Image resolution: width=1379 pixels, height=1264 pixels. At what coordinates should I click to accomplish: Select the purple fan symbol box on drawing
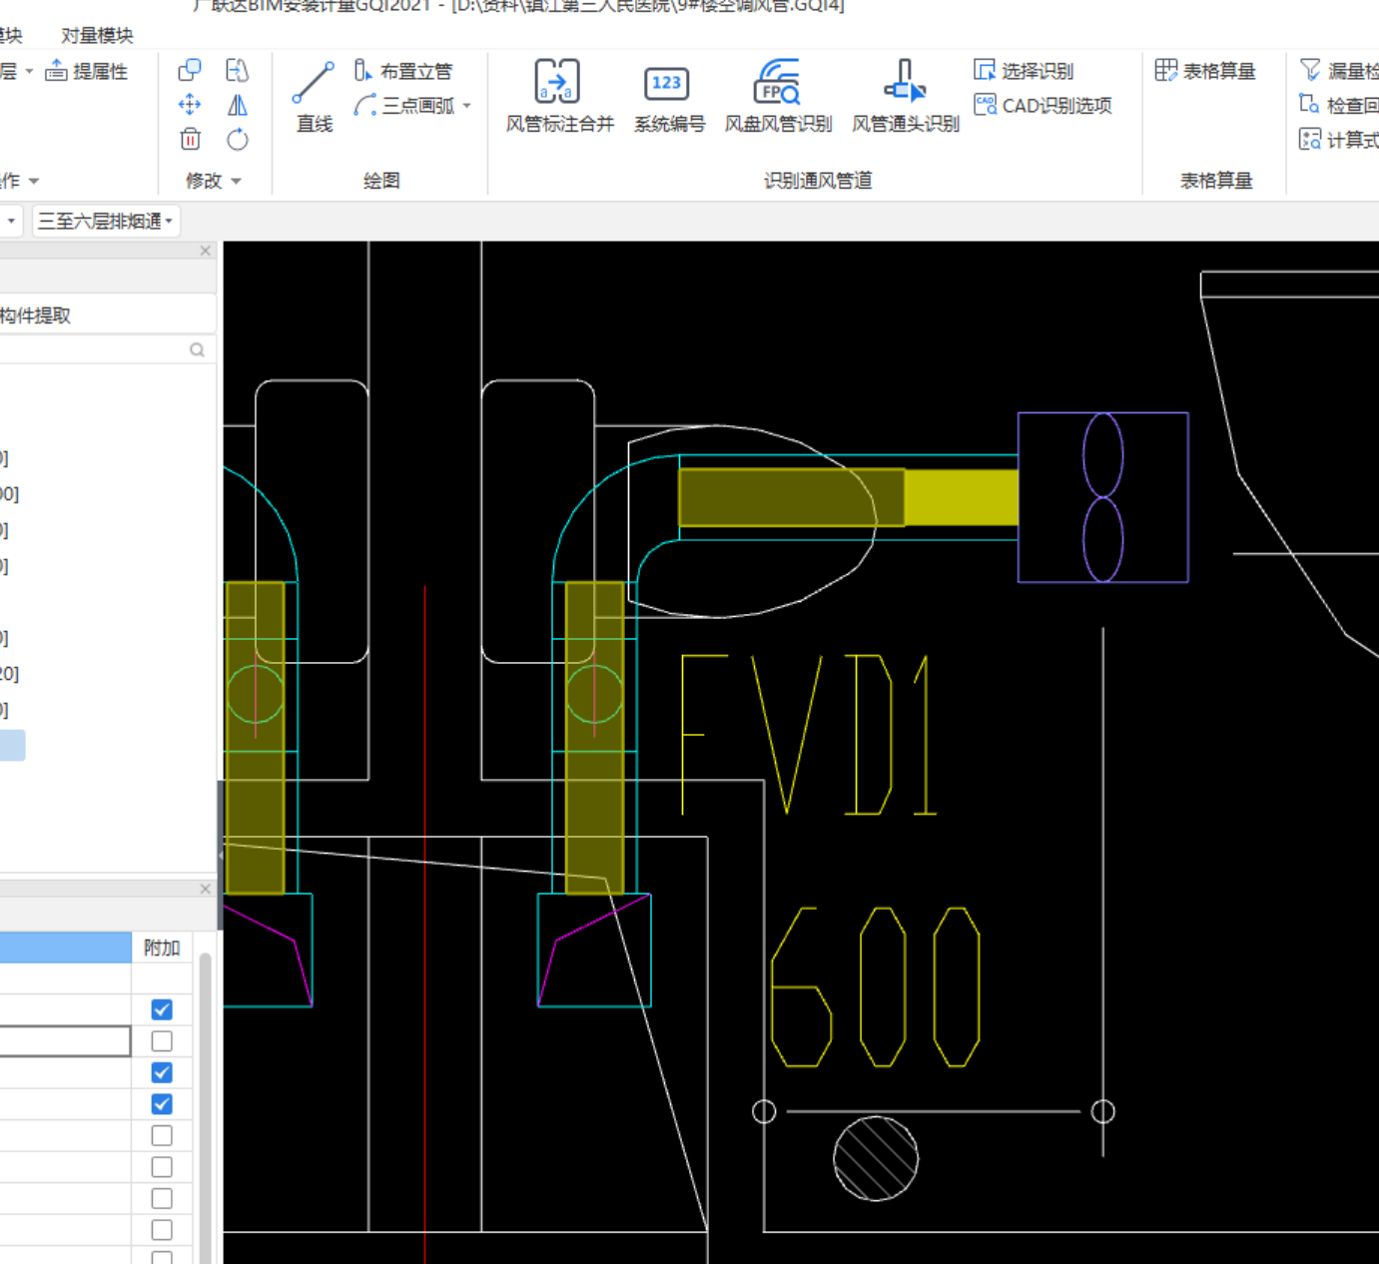coord(1103,497)
